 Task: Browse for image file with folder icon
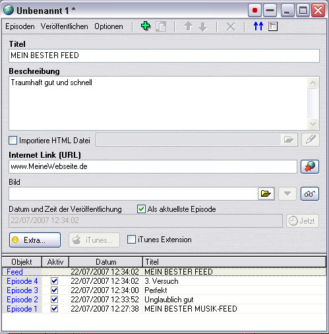pos(266,193)
